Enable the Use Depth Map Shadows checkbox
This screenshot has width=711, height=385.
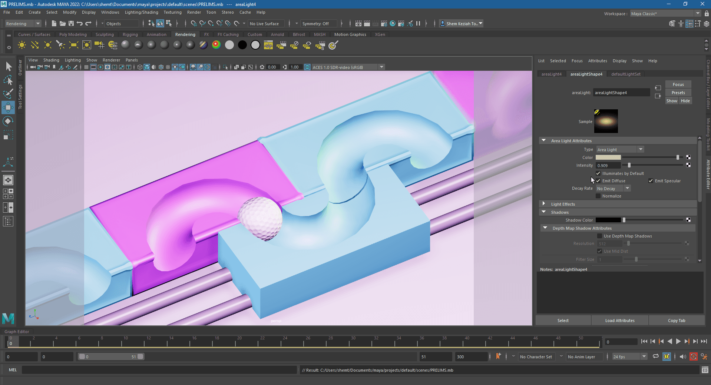pyautogui.click(x=599, y=236)
